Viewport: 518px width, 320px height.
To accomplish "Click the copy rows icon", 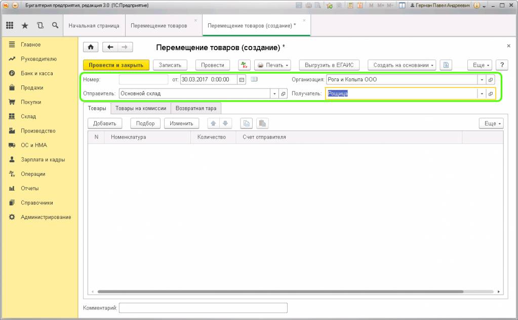I will pos(247,123).
